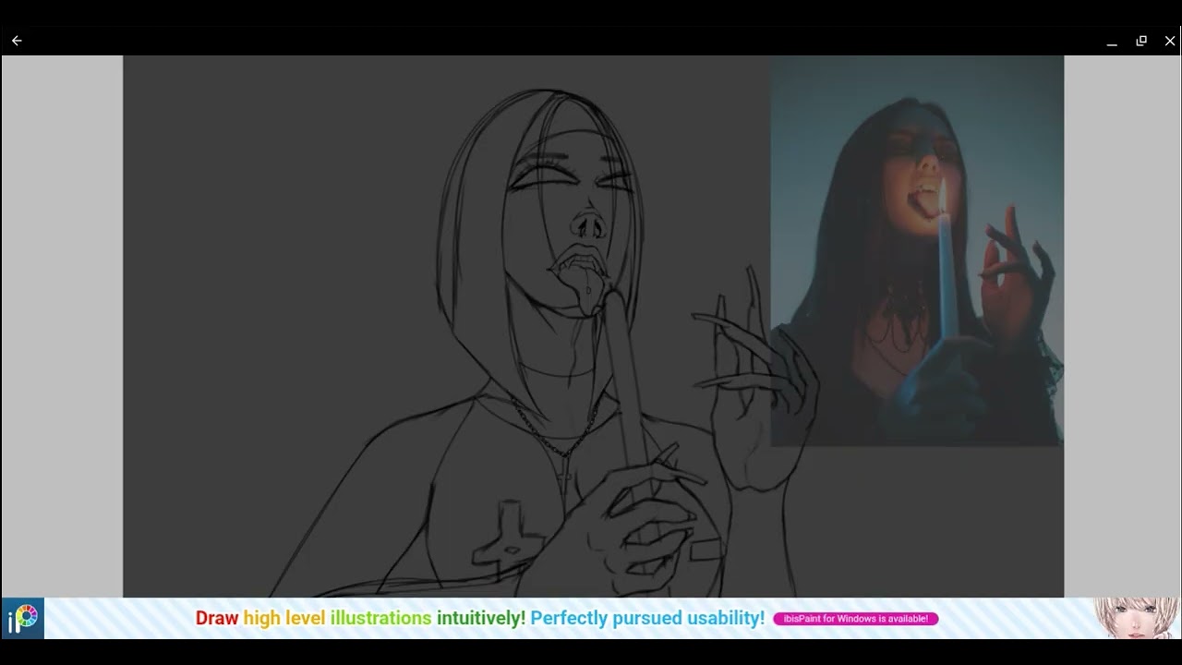1182x665 pixels.
Task: Open the ibisPaint app logo icon
Action: [x=22, y=618]
